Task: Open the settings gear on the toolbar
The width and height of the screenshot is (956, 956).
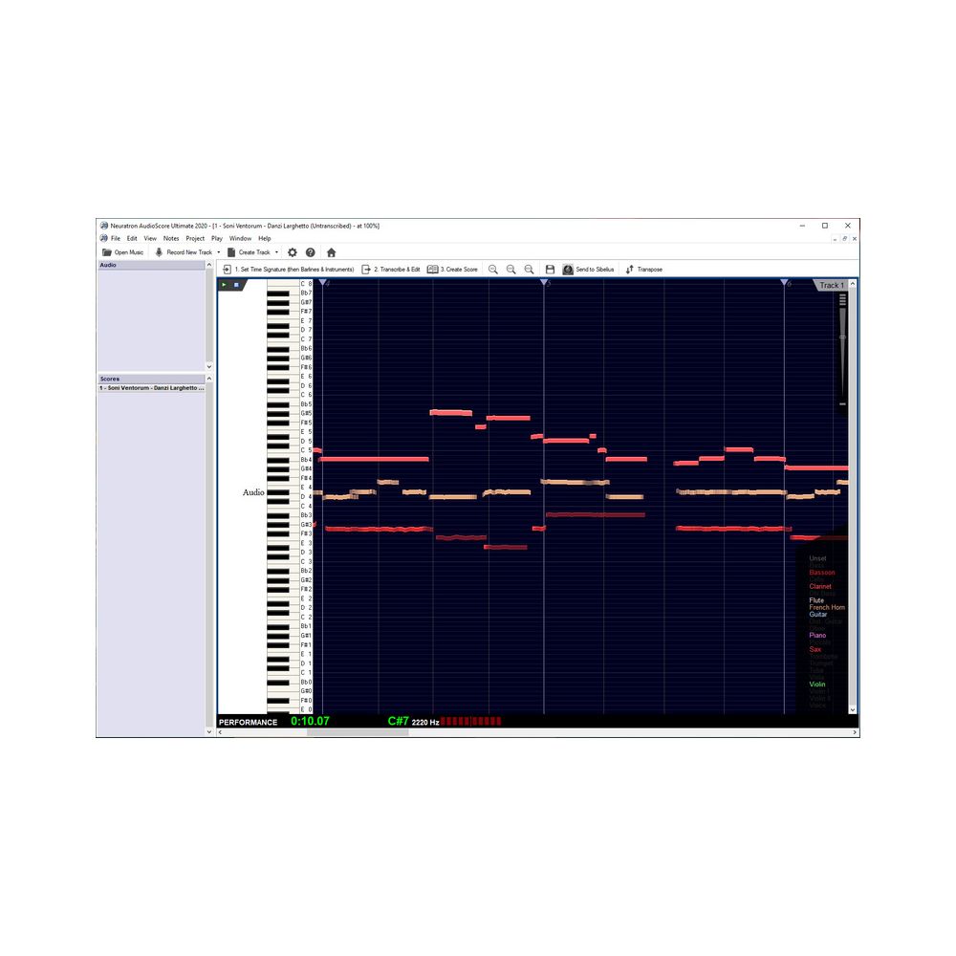Action: coord(292,251)
